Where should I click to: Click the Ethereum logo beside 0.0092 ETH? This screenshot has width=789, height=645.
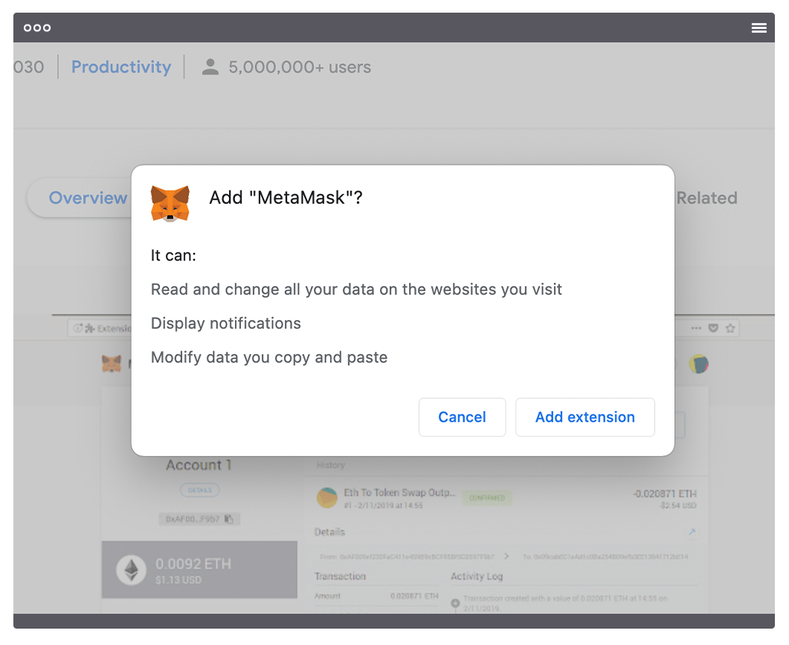(132, 571)
